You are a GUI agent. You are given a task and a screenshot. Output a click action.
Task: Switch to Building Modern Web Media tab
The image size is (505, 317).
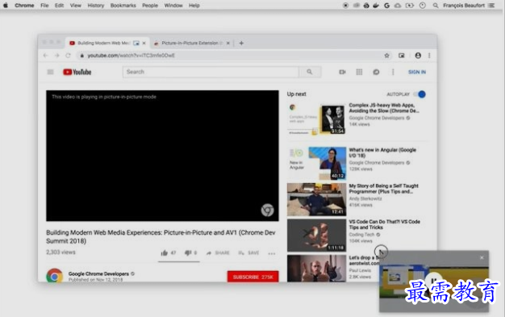pyautogui.click(x=103, y=43)
